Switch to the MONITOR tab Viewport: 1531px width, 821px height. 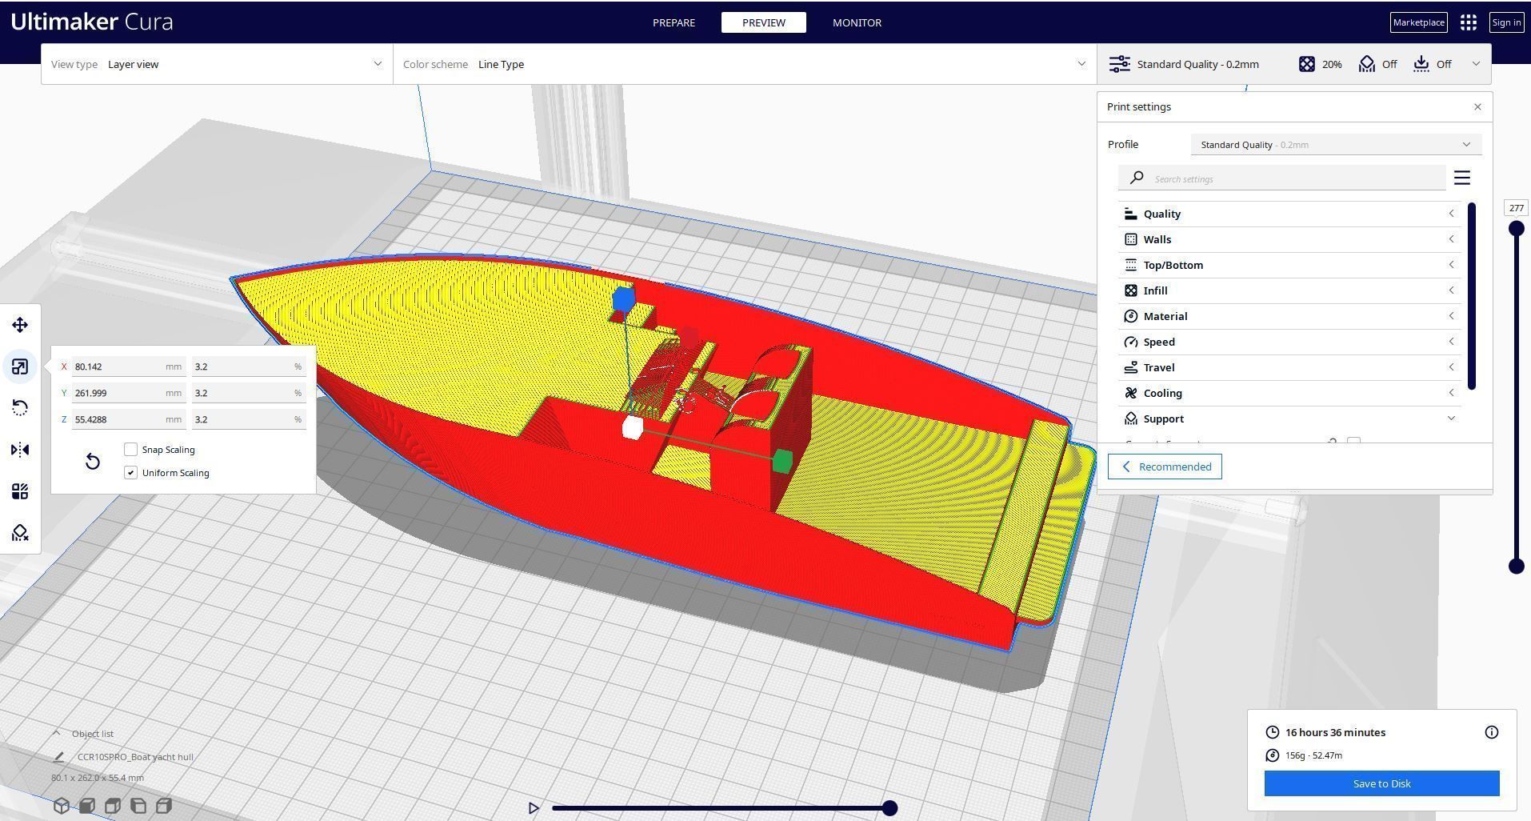[x=857, y=22]
